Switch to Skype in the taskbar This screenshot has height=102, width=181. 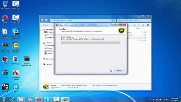tap(48, 99)
